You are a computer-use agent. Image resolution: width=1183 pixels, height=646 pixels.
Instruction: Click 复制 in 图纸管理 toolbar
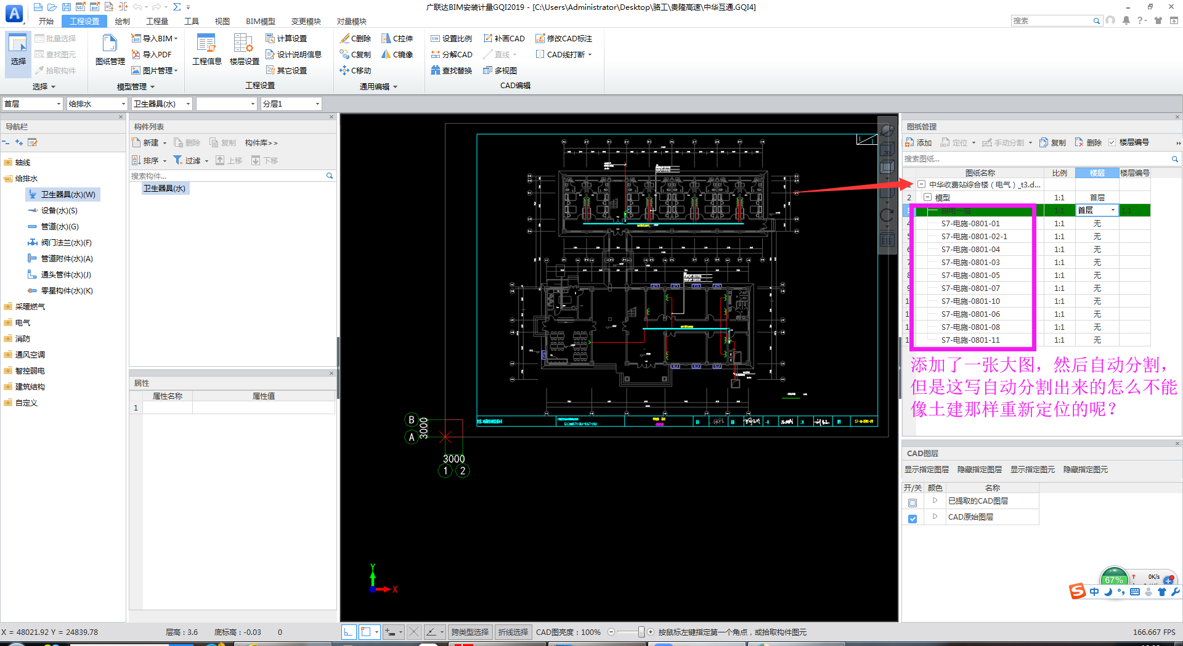click(x=1052, y=142)
